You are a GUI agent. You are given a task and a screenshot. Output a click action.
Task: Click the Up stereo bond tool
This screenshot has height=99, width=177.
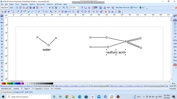point(29,12)
